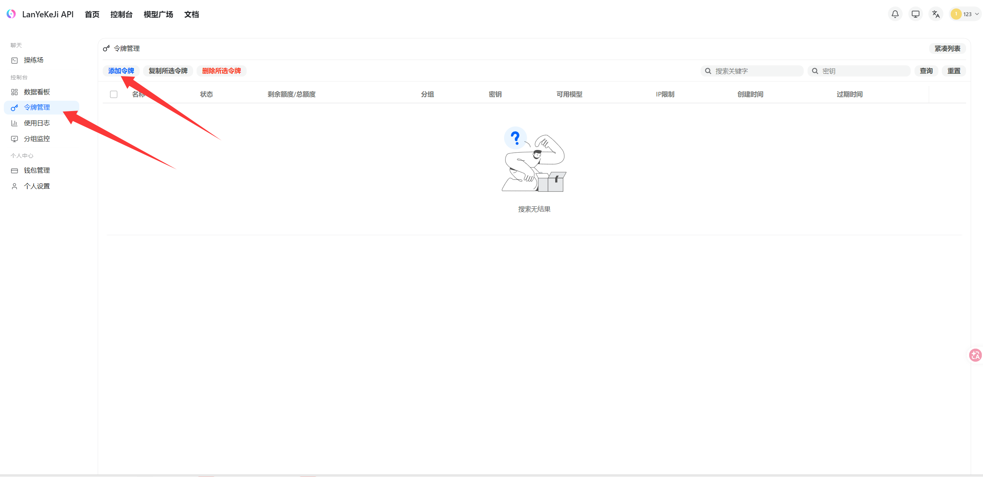Click the Available Models (可用模型) column header
983x477 pixels.
[569, 95]
